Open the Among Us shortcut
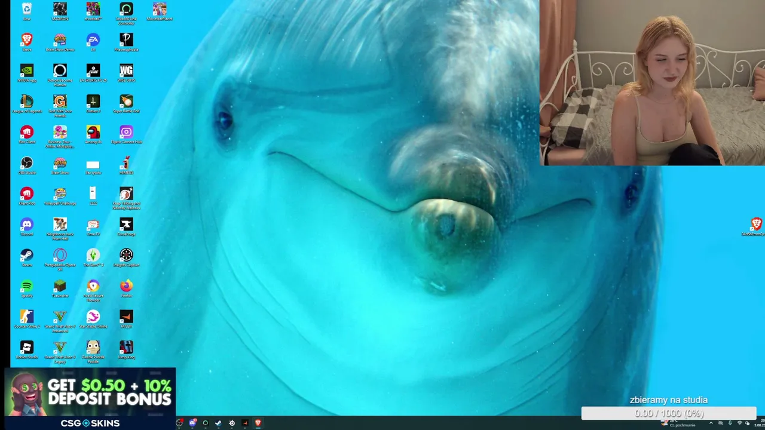Viewport: 765px width, 430px height. pos(93,134)
